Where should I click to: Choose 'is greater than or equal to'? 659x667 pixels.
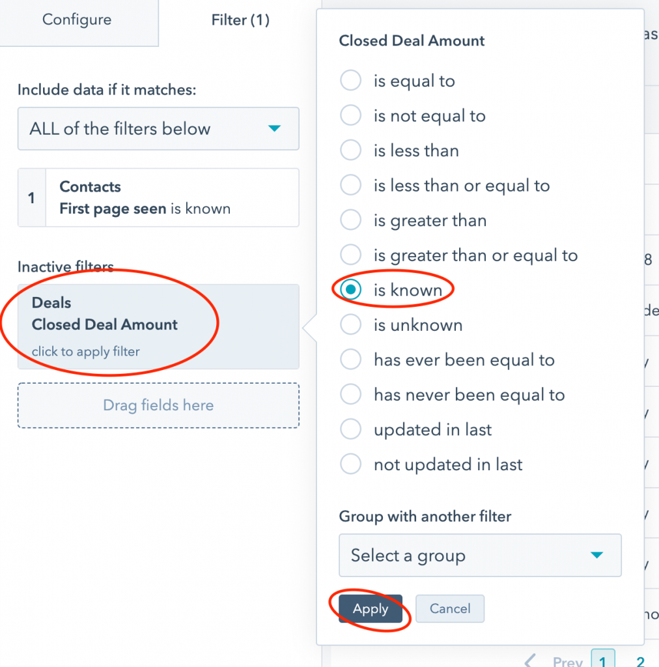tap(351, 255)
